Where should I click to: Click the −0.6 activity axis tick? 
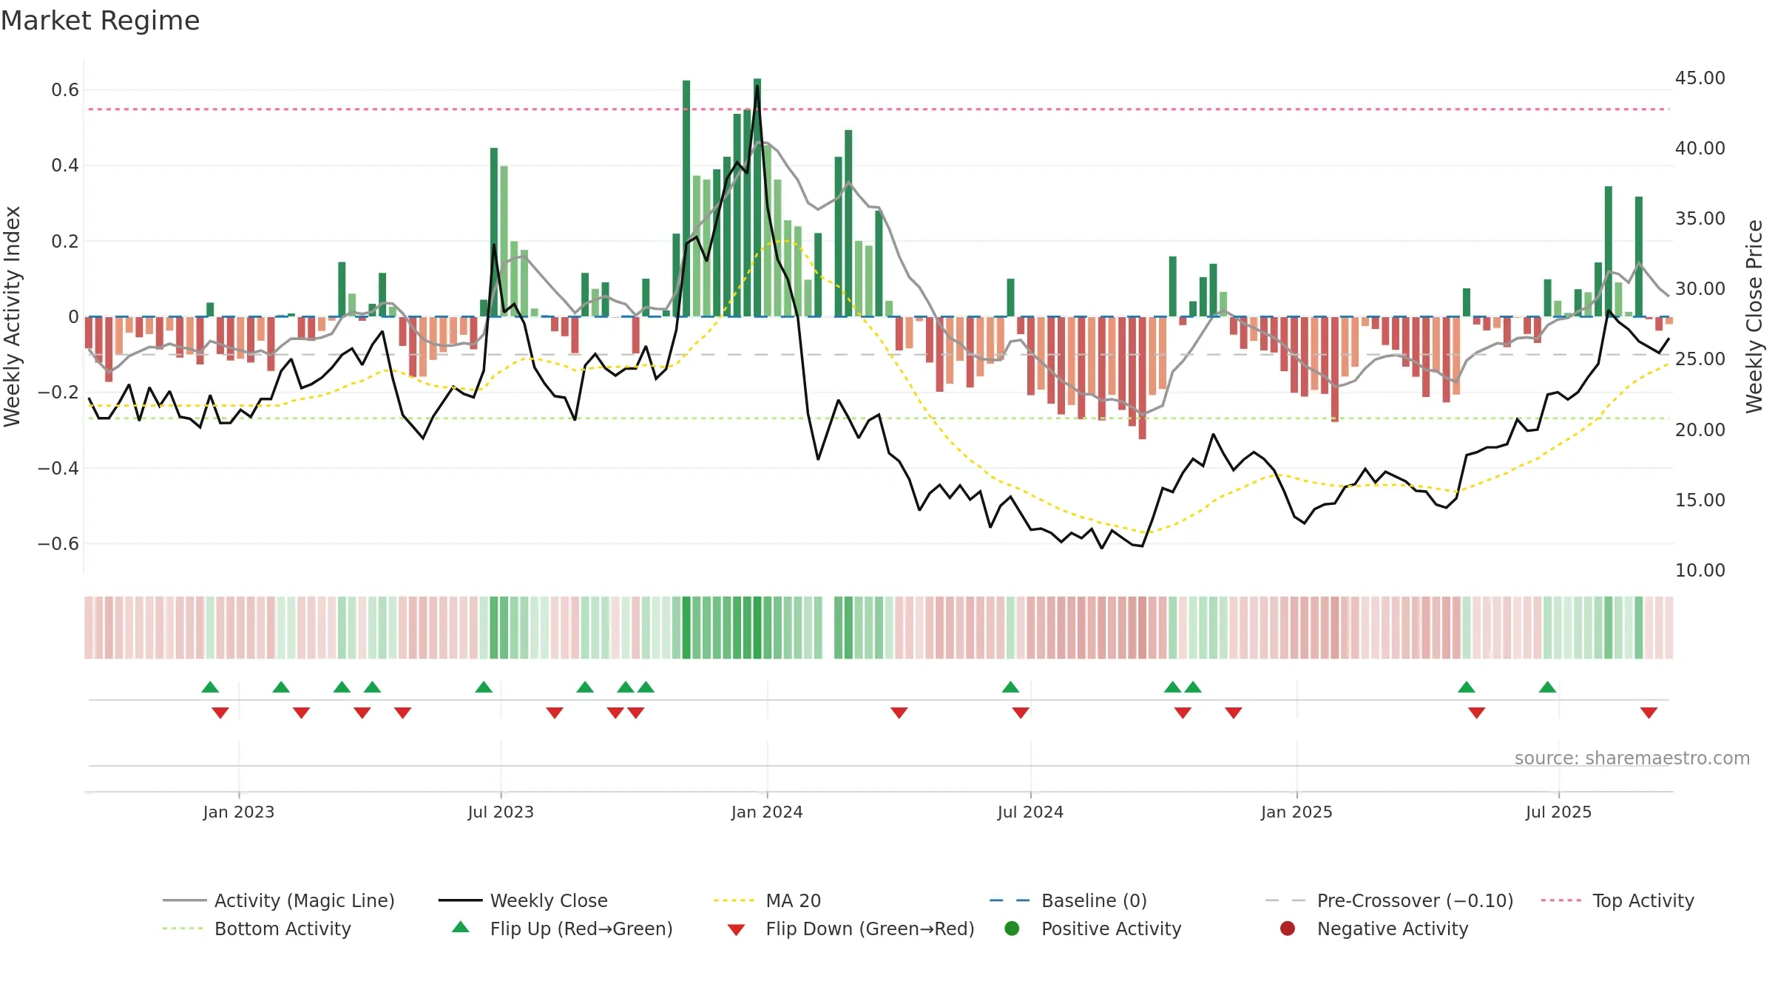[58, 543]
